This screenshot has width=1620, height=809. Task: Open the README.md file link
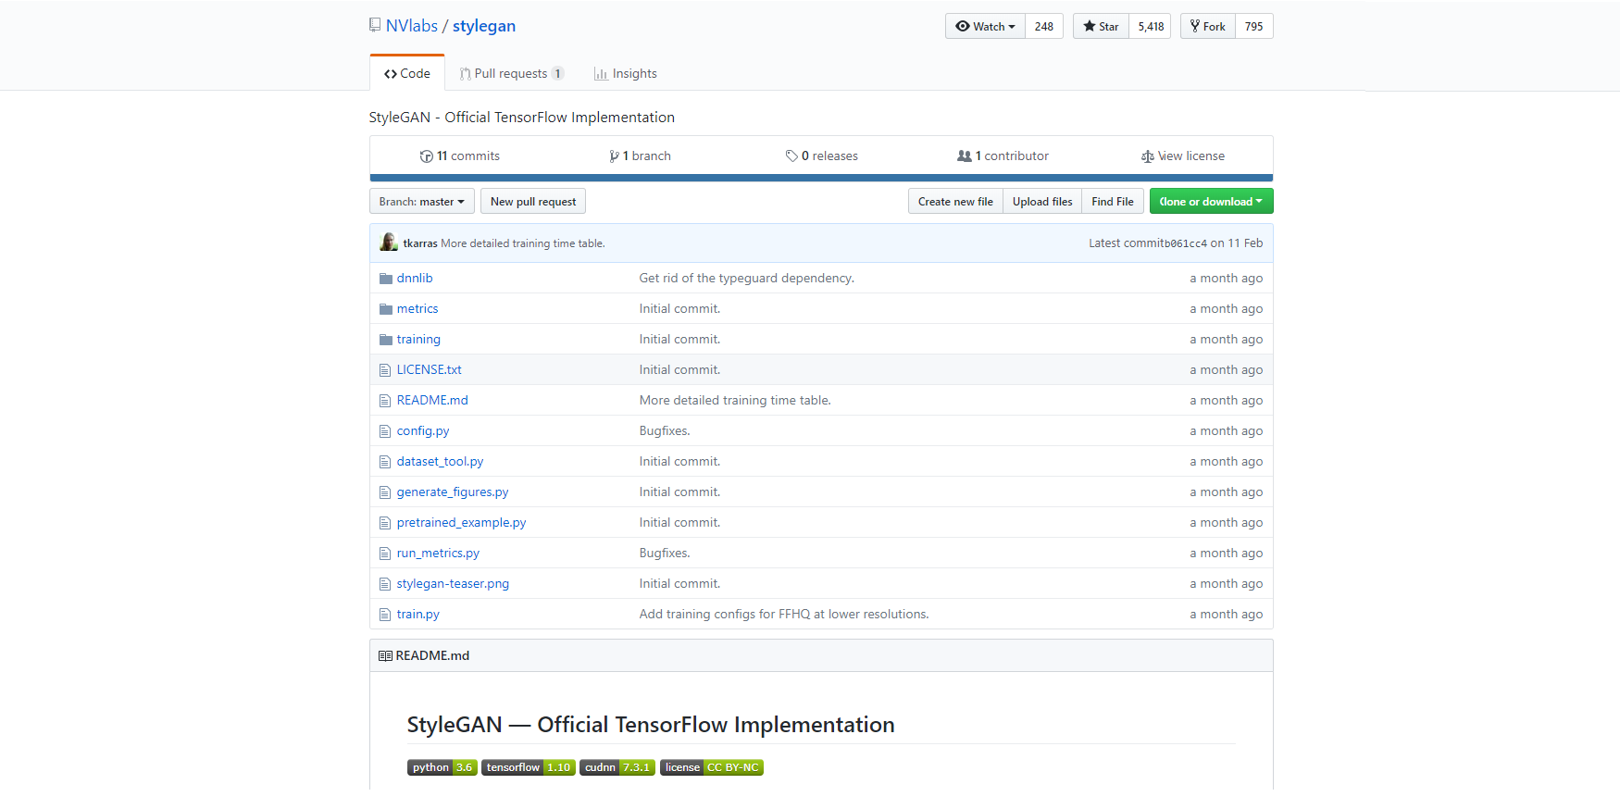(x=432, y=401)
